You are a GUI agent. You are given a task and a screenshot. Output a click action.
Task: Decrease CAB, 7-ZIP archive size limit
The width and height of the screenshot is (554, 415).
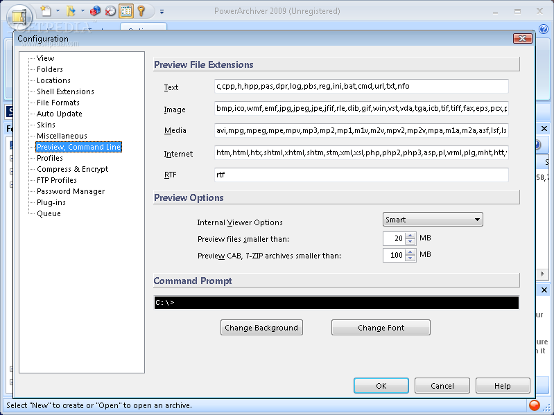[x=410, y=258]
